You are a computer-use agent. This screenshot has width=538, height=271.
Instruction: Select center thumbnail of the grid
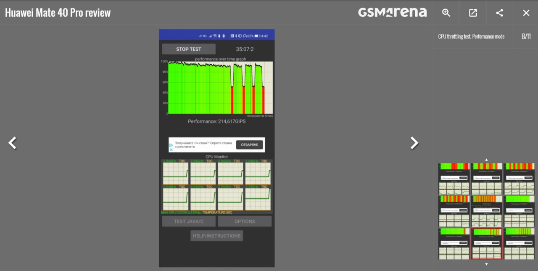(x=486, y=211)
